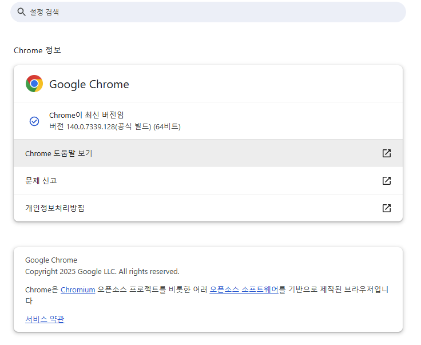Click Google Chrome text above copyright line
This screenshot has height=345, width=421.
pyautogui.click(x=51, y=260)
